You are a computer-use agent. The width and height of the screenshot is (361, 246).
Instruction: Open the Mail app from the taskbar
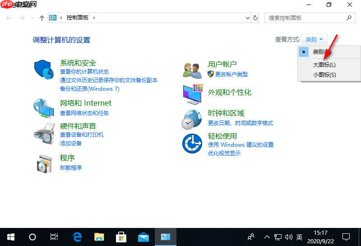coord(143,237)
